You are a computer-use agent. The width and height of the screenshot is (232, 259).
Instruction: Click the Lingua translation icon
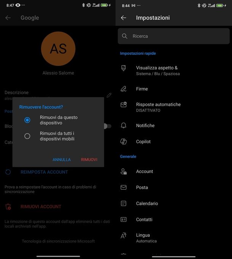(124, 235)
